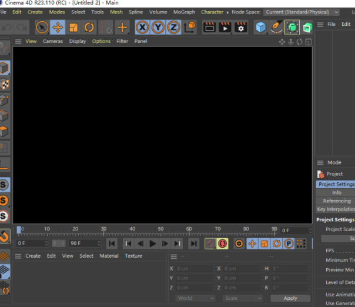Screen dimensions: 355x307
Task: Click frame 50 on the timeline ruler
Action: [160, 229]
